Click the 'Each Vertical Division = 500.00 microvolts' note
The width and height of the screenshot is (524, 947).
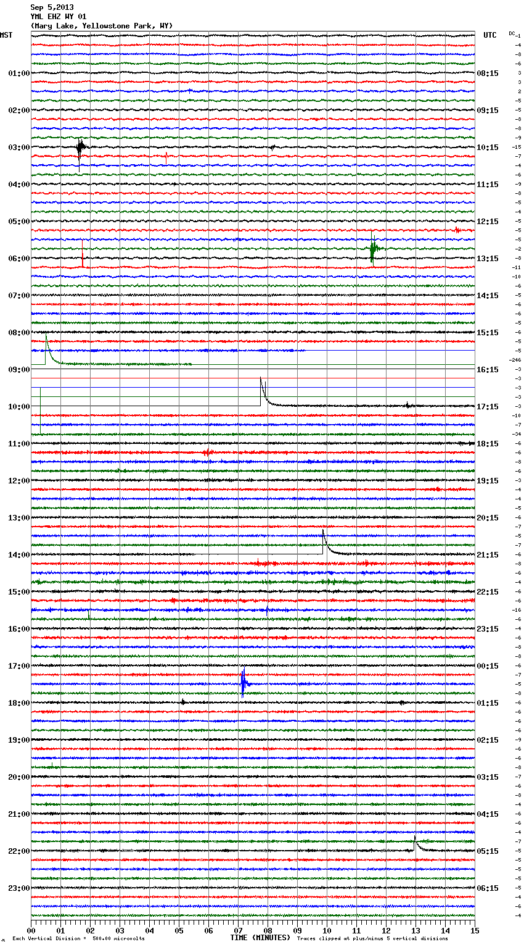pyautogui.click(x=78, y=939)
